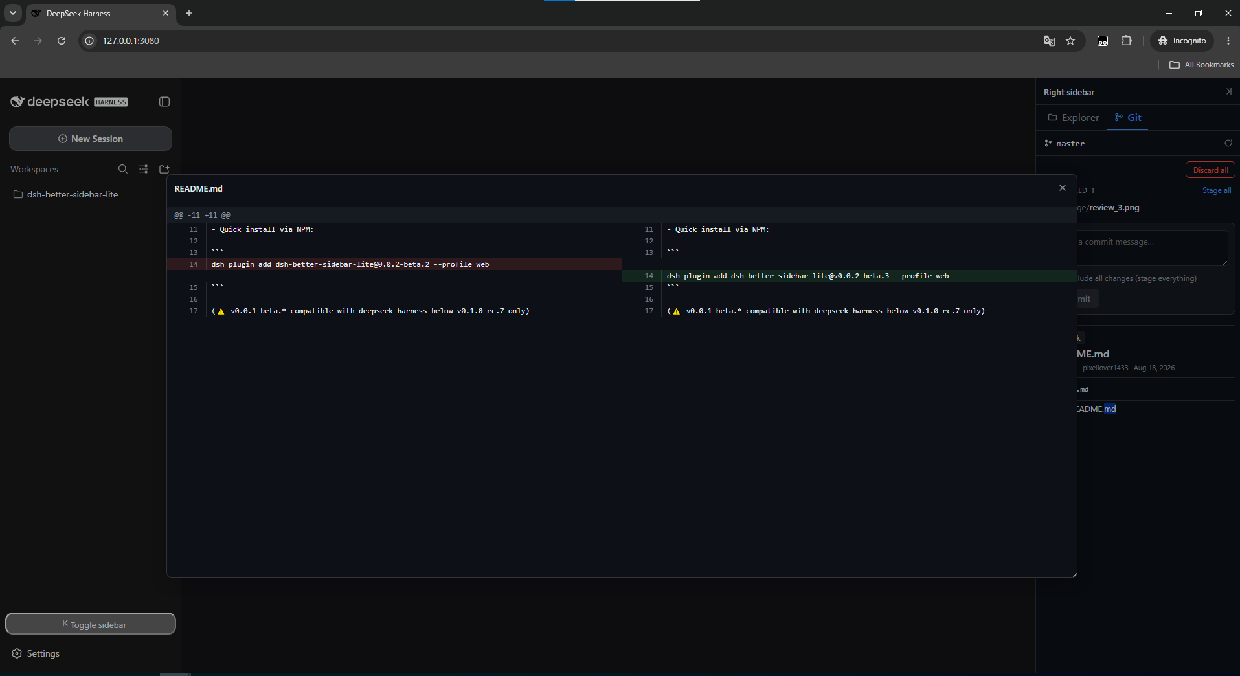Search workspaces with the magnifier icon
1240x676 pixels.
123,169
